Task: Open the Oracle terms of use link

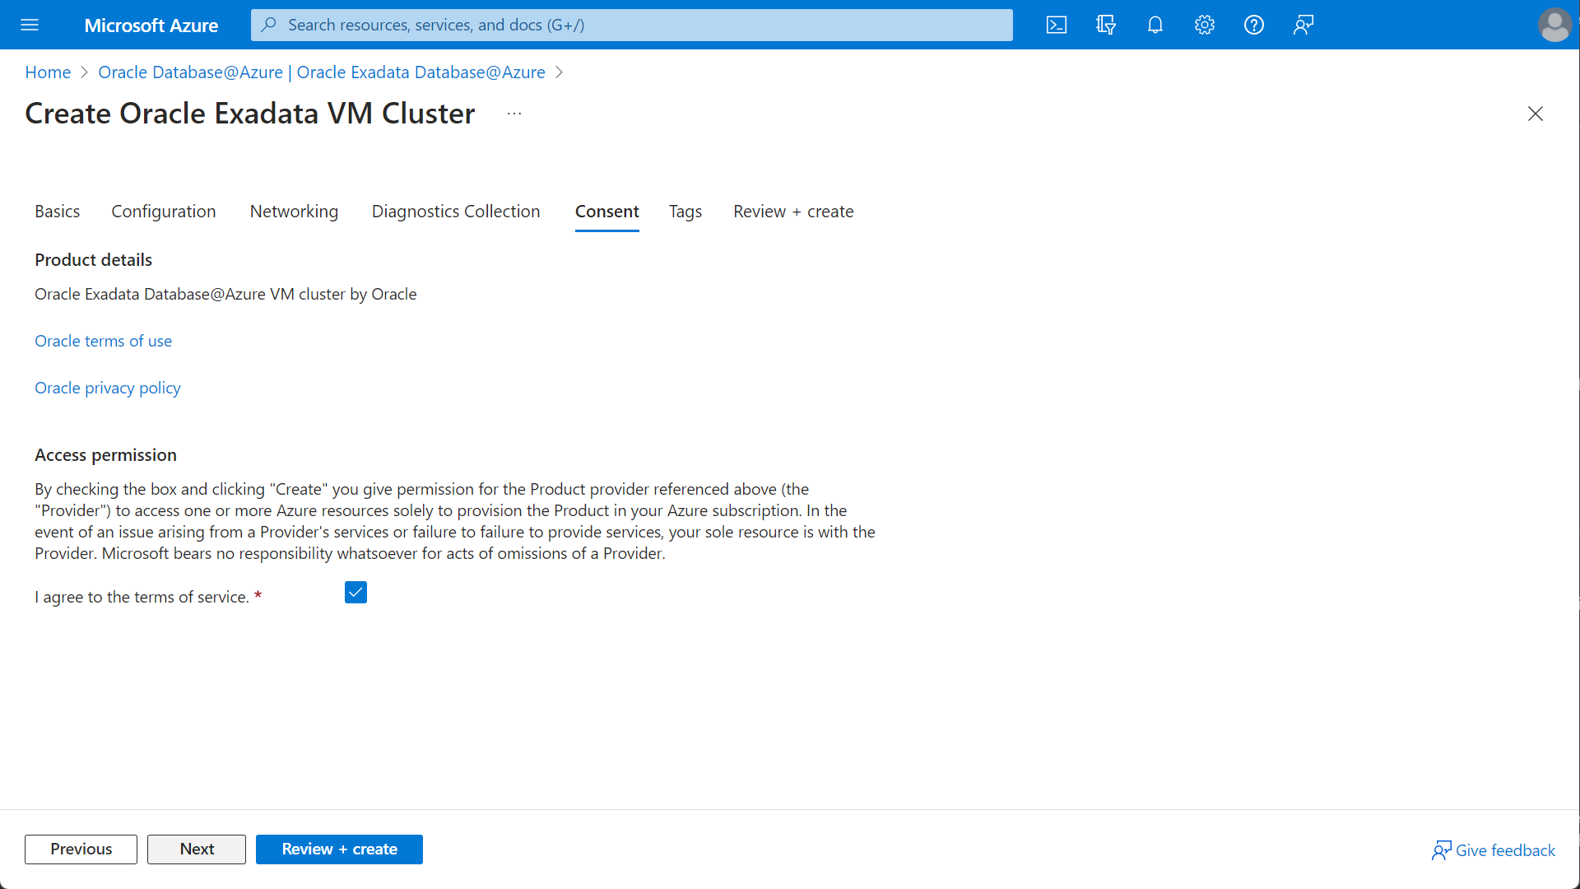Action: click(103, 341)
